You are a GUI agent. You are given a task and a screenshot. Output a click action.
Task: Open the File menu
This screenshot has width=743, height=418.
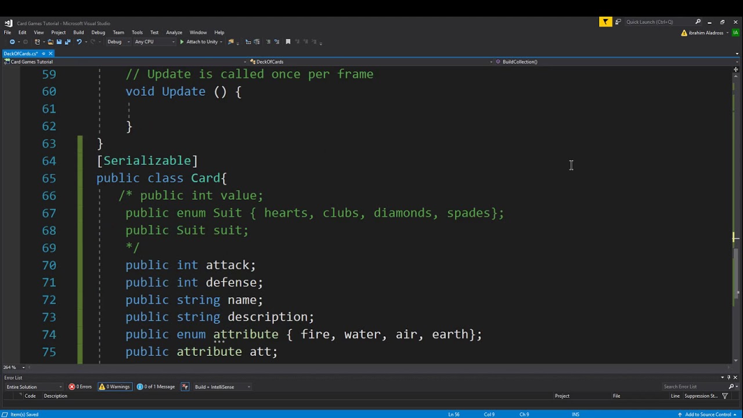click(8, 33)
